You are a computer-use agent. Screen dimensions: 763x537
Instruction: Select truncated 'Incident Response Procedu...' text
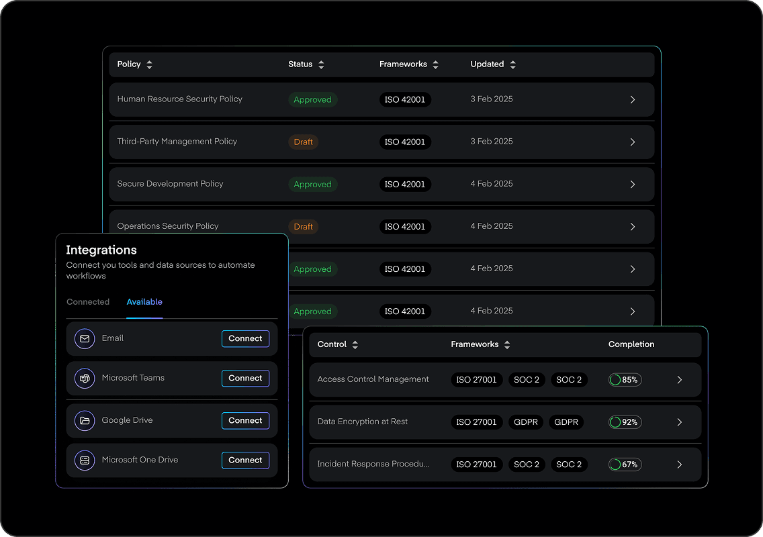click(x=373, y=464)
